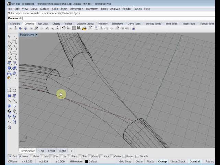Select the Cancel/pointer arrow tool in sidebar
The height and width of the screenshot is (165, 220).
tap(9, 36)
